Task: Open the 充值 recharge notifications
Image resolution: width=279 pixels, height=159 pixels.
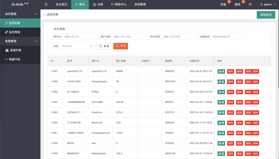Action: tap(223, 5)
